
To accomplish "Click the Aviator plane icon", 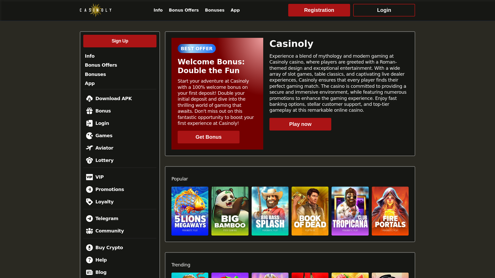I will click(89, 148).
